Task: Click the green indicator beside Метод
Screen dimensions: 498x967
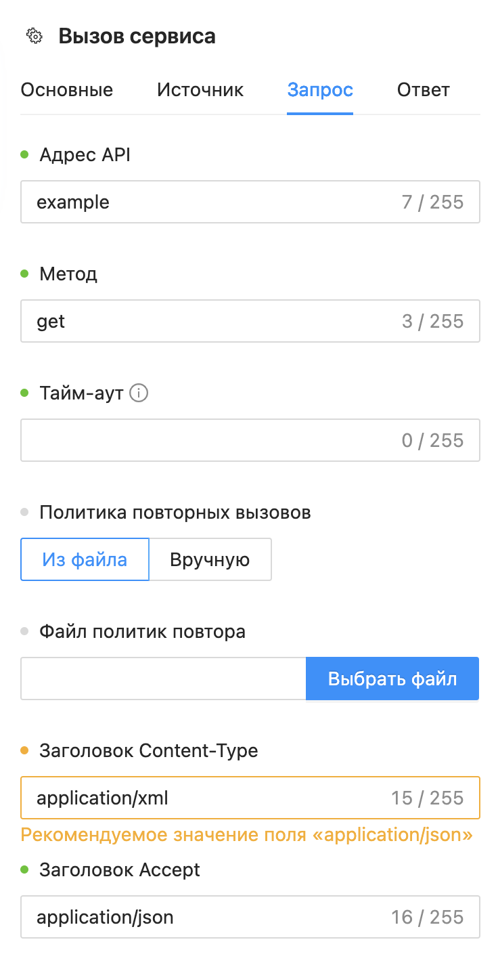Action: coord(25,274)
